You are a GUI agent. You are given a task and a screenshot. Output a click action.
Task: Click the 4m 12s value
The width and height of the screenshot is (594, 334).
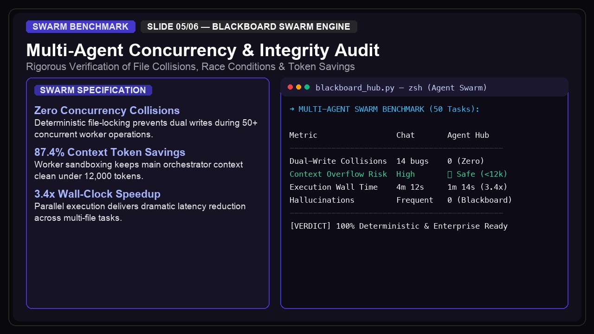[410, 187]
